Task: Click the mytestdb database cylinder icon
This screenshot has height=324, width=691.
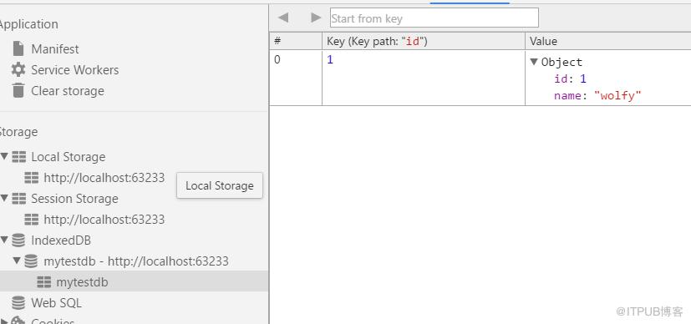Action: click(31, 261)
